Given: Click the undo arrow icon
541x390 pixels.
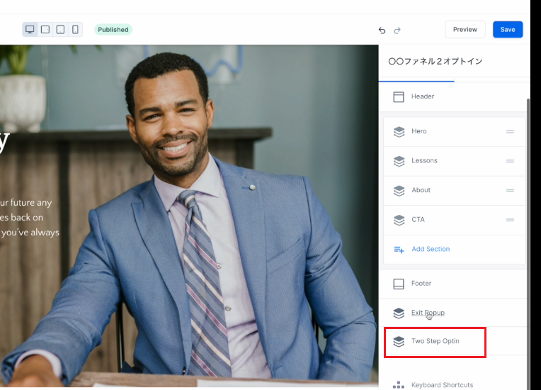Looking at the screenshot, I should tap(382, 30).
